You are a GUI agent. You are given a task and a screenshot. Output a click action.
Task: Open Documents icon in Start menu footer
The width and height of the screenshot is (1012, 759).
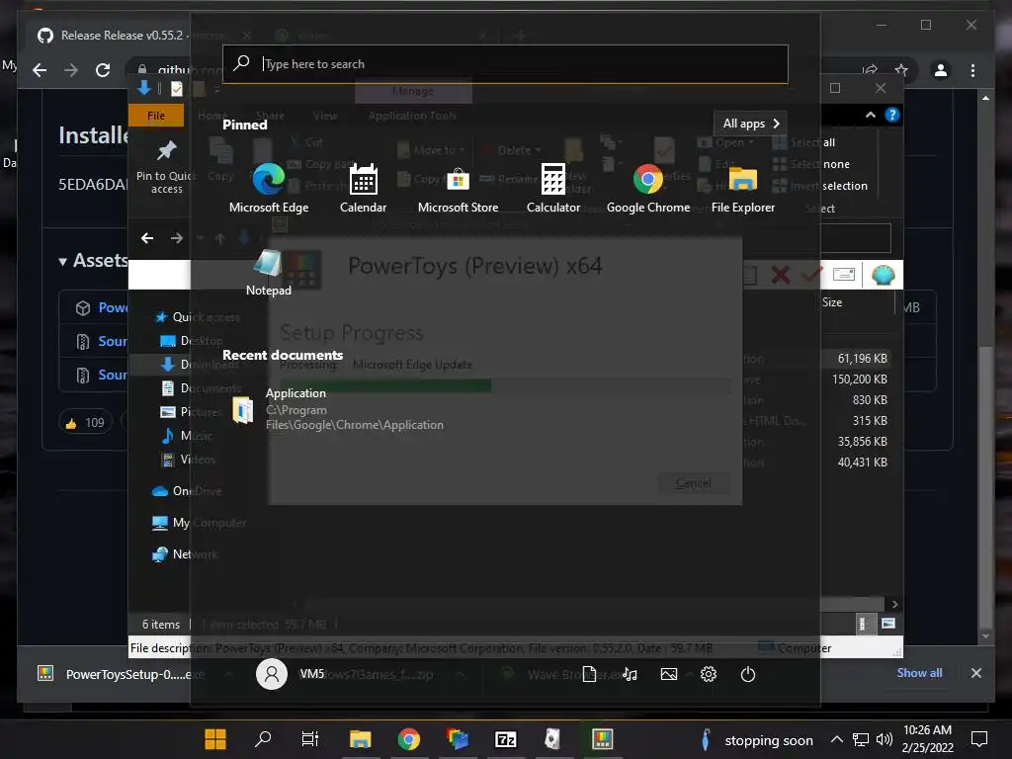pos(589,674)
